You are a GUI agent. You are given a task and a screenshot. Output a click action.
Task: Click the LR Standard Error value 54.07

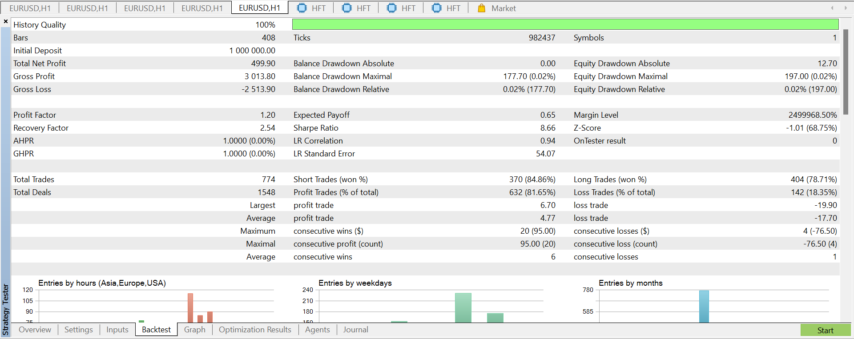point(546,154)
